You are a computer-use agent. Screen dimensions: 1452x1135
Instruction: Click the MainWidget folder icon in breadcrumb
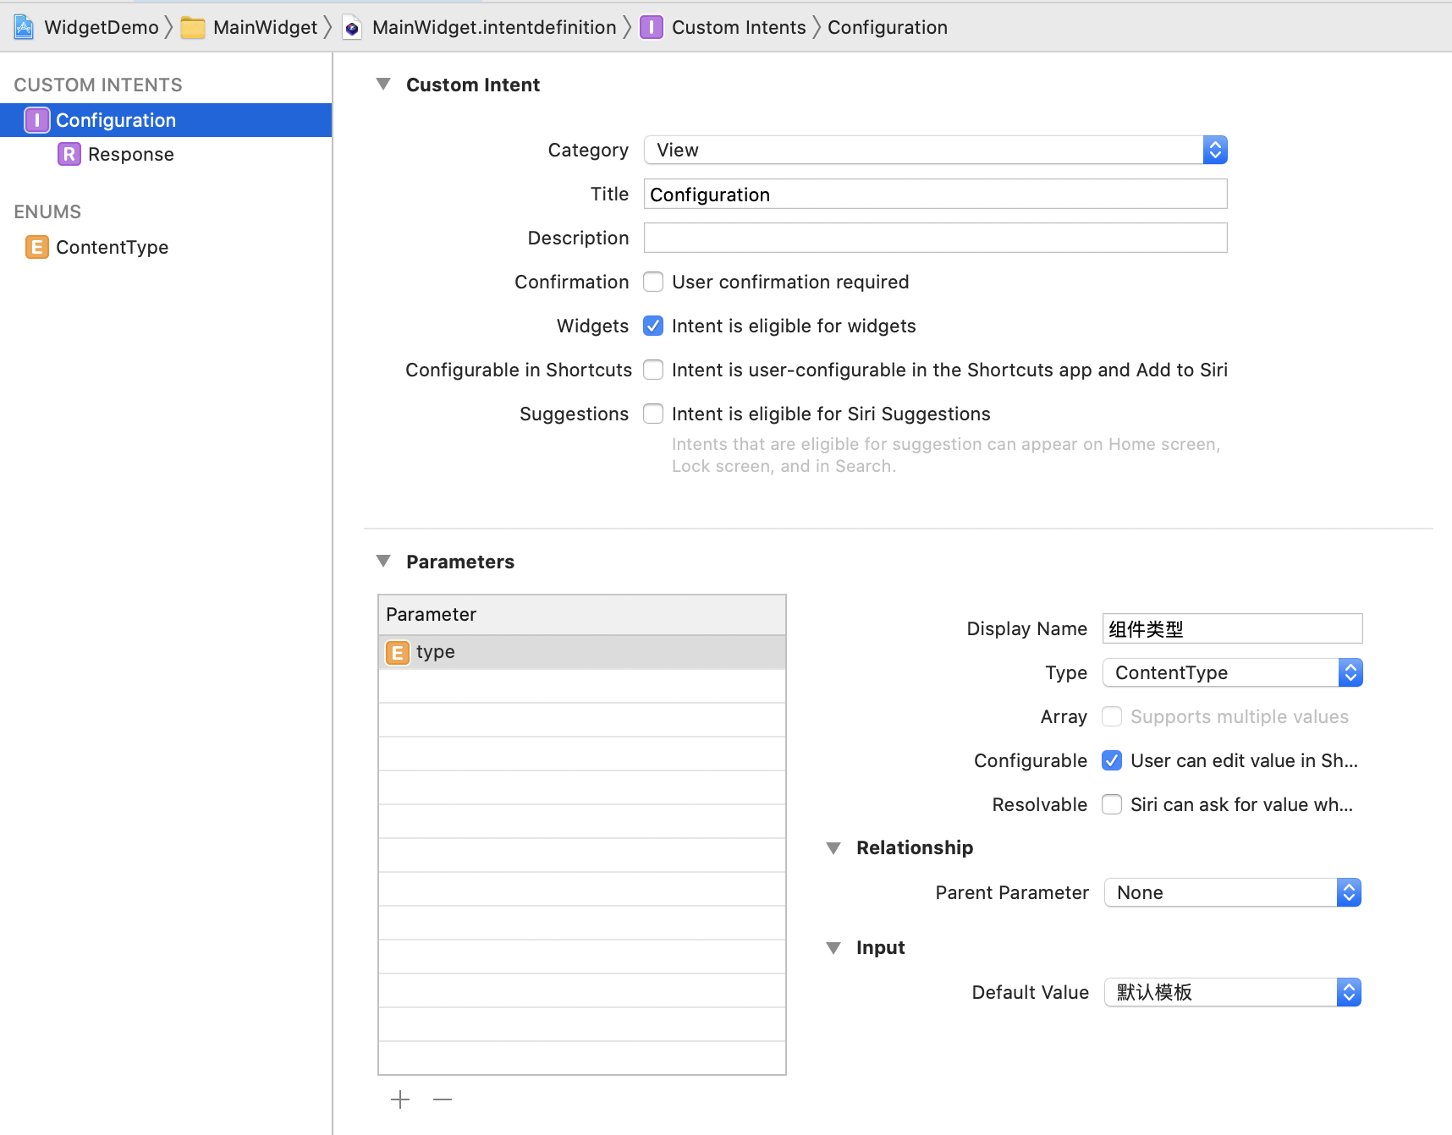click(193, 28)
